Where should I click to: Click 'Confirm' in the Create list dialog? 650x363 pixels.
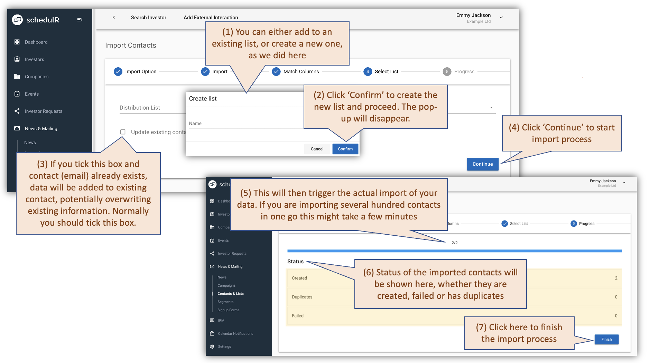click(345, 149)
